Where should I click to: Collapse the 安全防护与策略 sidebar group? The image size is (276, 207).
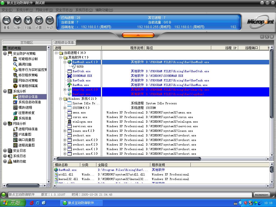pos(5,54)
